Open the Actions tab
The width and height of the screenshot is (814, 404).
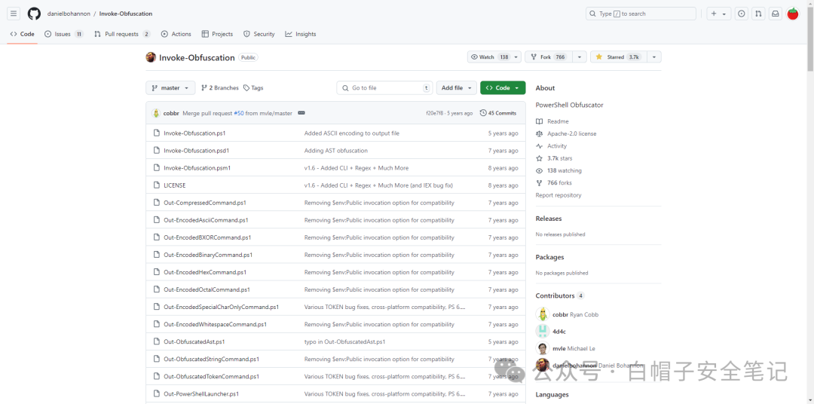[176, 34]
